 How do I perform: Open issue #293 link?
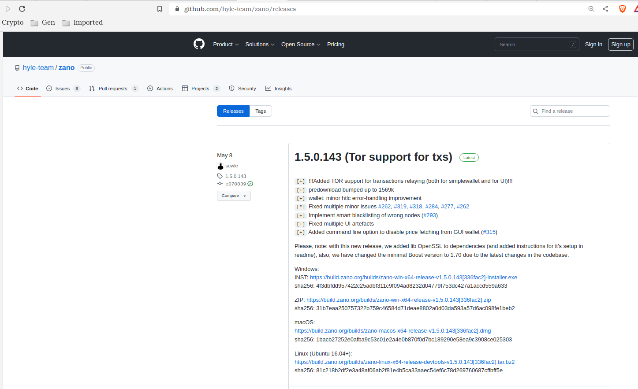(x=430, y=215)
